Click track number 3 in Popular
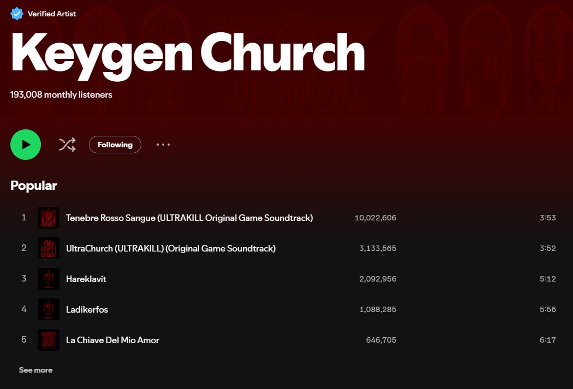 [24, 279]
